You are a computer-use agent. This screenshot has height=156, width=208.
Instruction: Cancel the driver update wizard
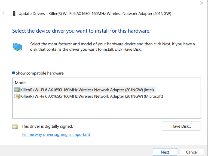[x=192, y=152]
